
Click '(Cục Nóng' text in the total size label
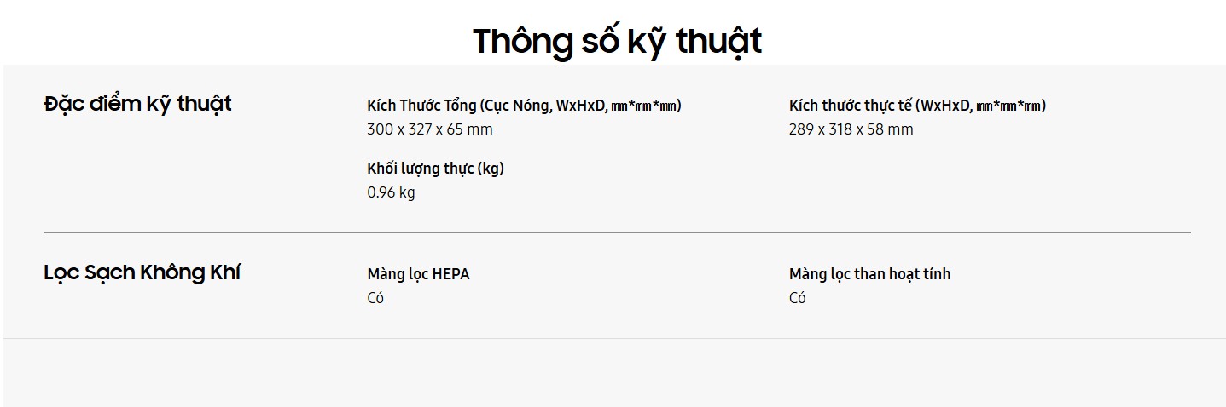[515, 106]
